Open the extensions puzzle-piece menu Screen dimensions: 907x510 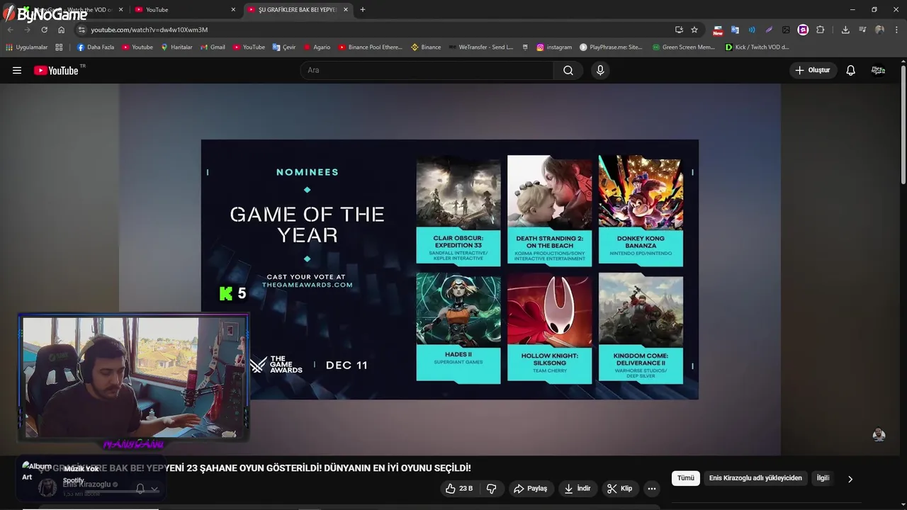point(821,30)
